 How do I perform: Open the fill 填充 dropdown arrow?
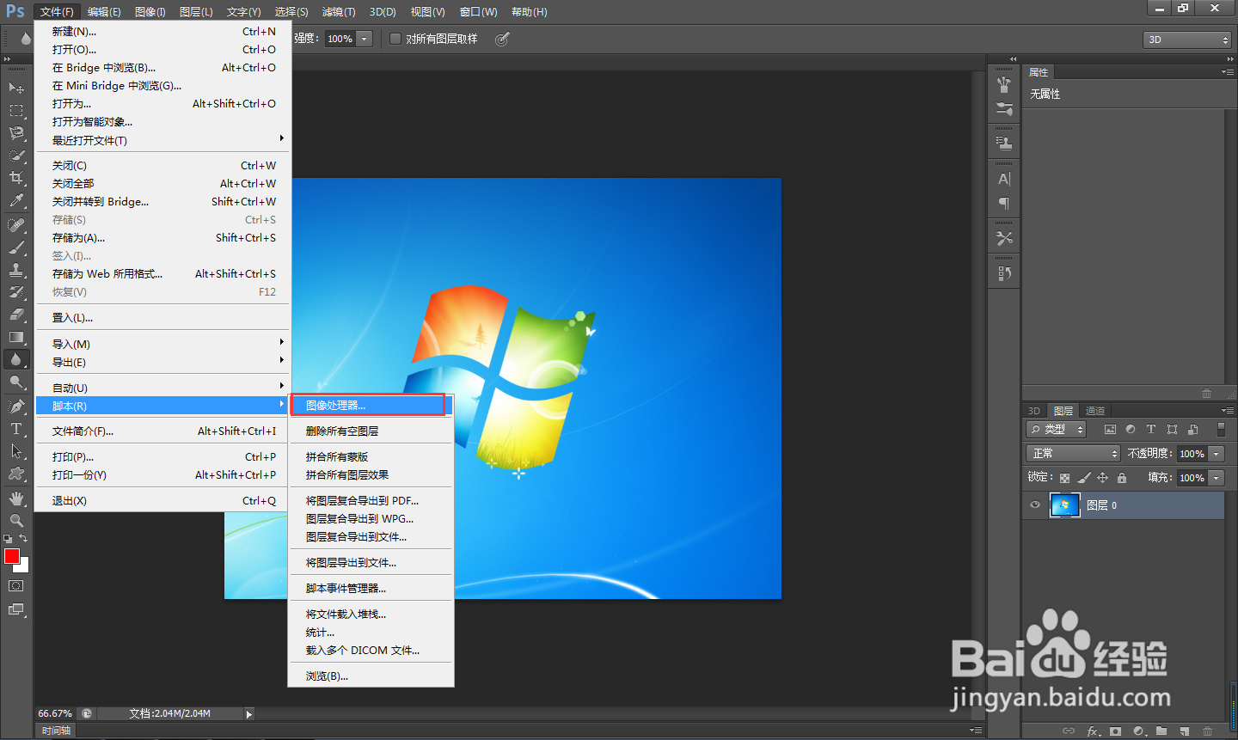(1216, 478)
